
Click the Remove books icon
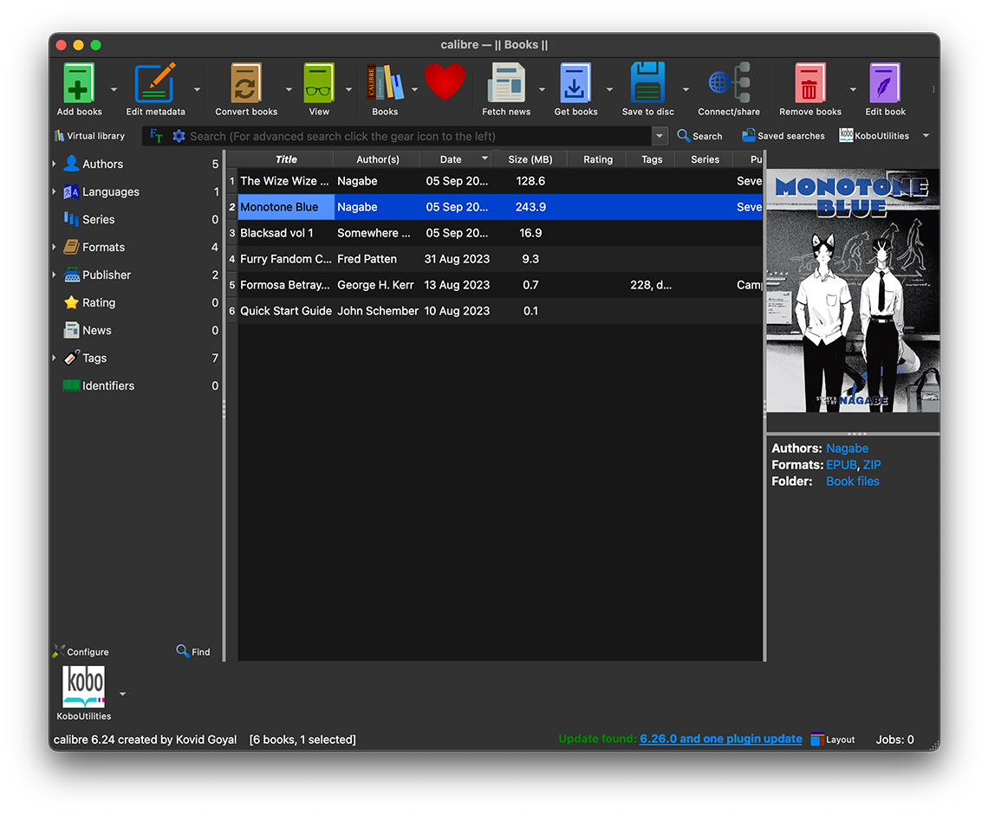pyautogui.click(x=809, y=83)
